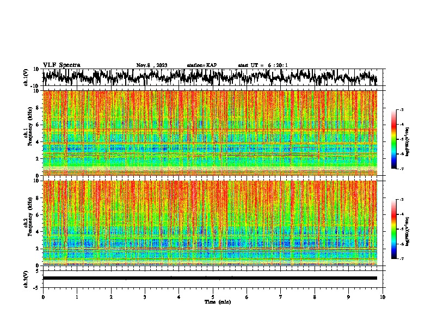Click the ch.2 "Frequency (kHz)" axis label
Viewport: 431px width, 333px height.
pyautogui.click(x=30, y=217)
